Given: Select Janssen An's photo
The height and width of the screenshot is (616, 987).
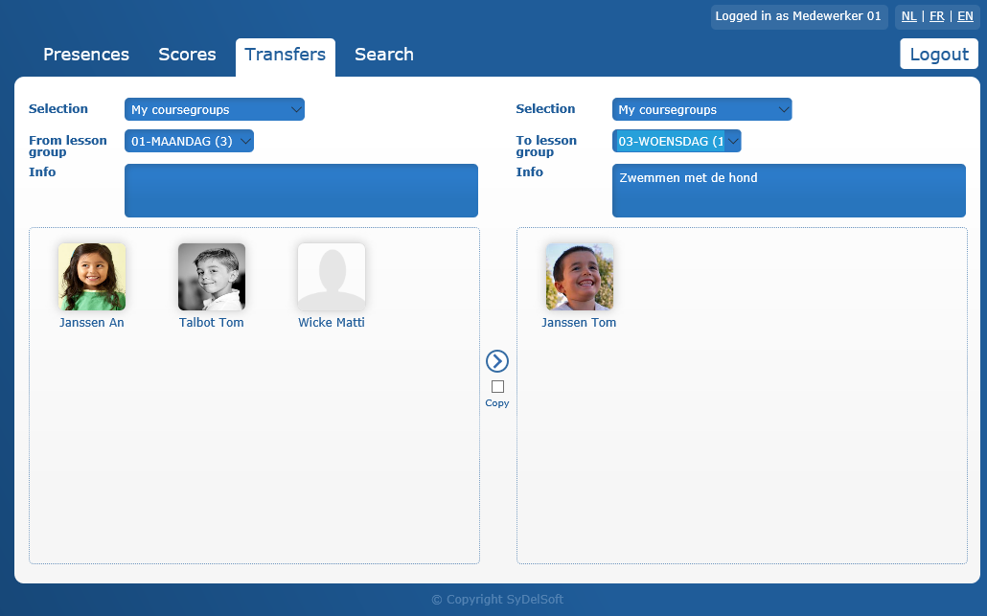Looking at the screenshot, I should [92, 277].
